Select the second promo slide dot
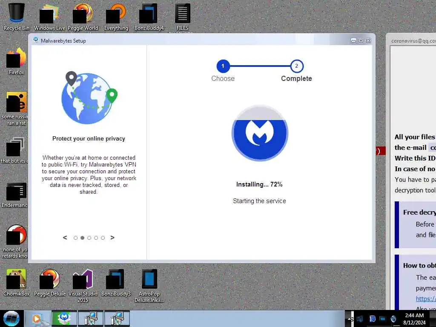This screenshot has height=327, width=436. coord(82,238)
